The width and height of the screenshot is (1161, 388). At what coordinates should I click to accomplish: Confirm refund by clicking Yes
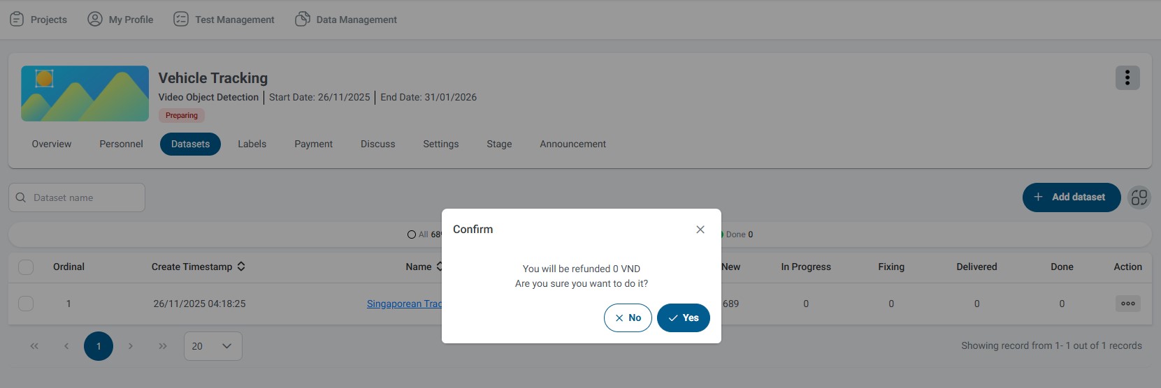pos(683,318)
